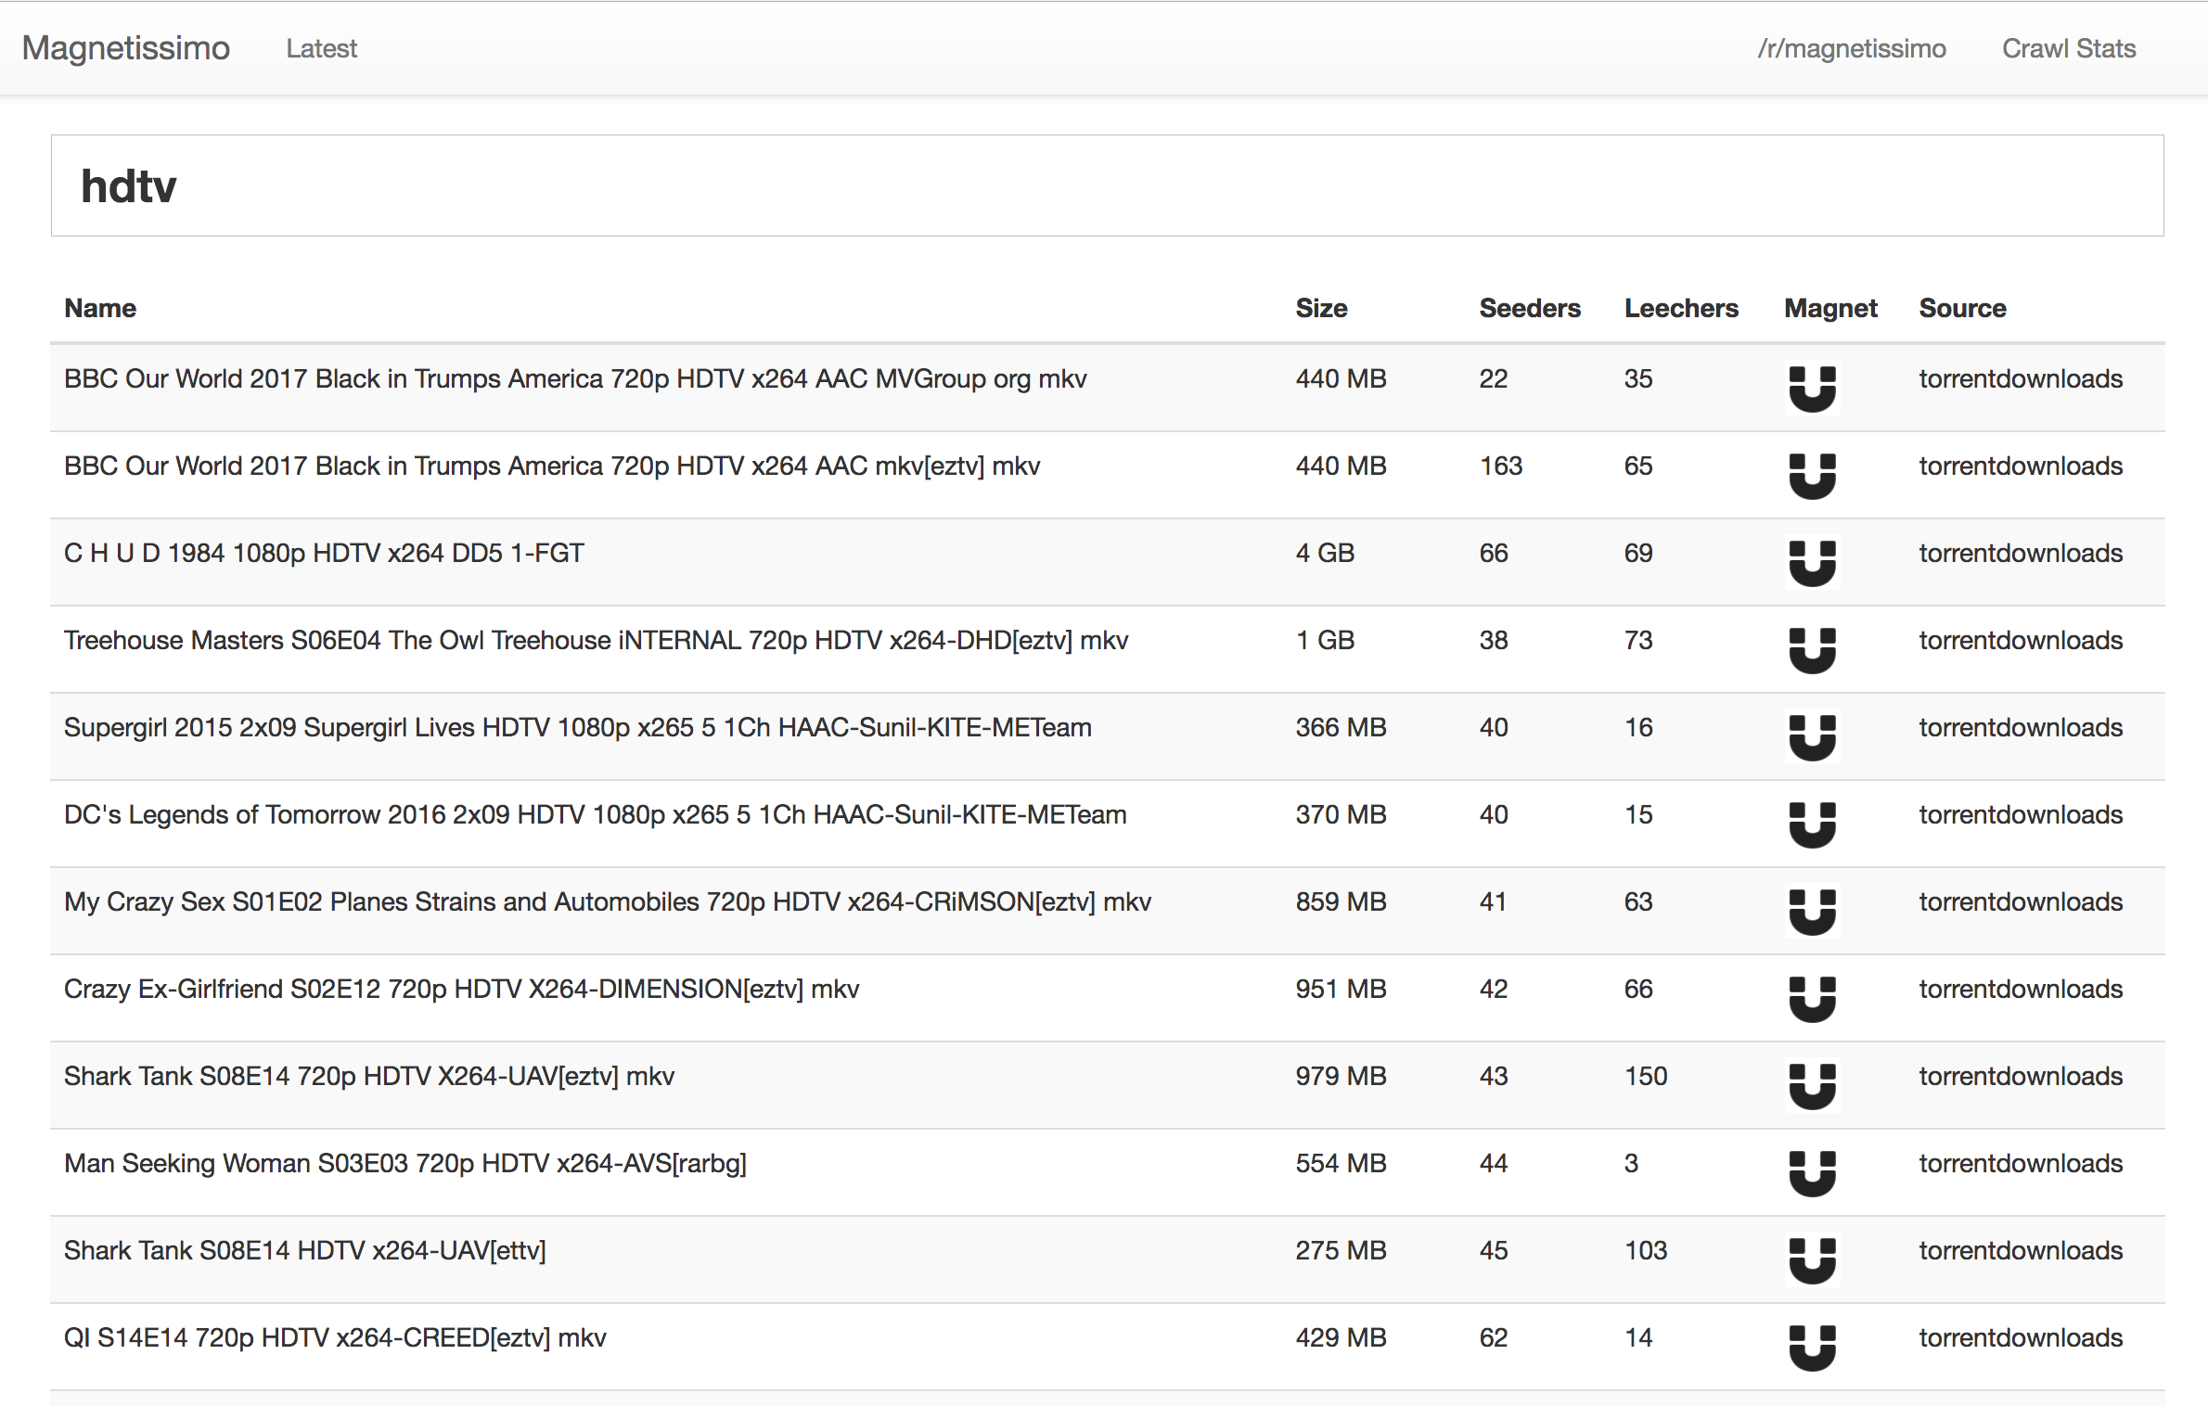The height and width of the screenshot is (1406, 2208).
Task: Click the 979 MB size cell
Action: click(1341, 1076)
